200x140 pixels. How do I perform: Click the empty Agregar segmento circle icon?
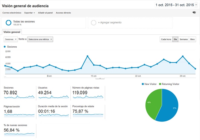pyautogui.click(x=94, y=23)
